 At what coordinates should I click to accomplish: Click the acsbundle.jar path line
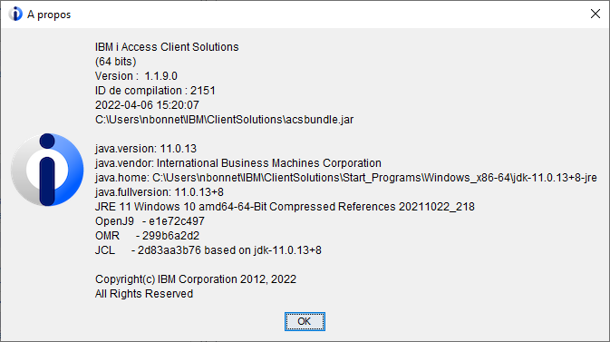point(225,120)
